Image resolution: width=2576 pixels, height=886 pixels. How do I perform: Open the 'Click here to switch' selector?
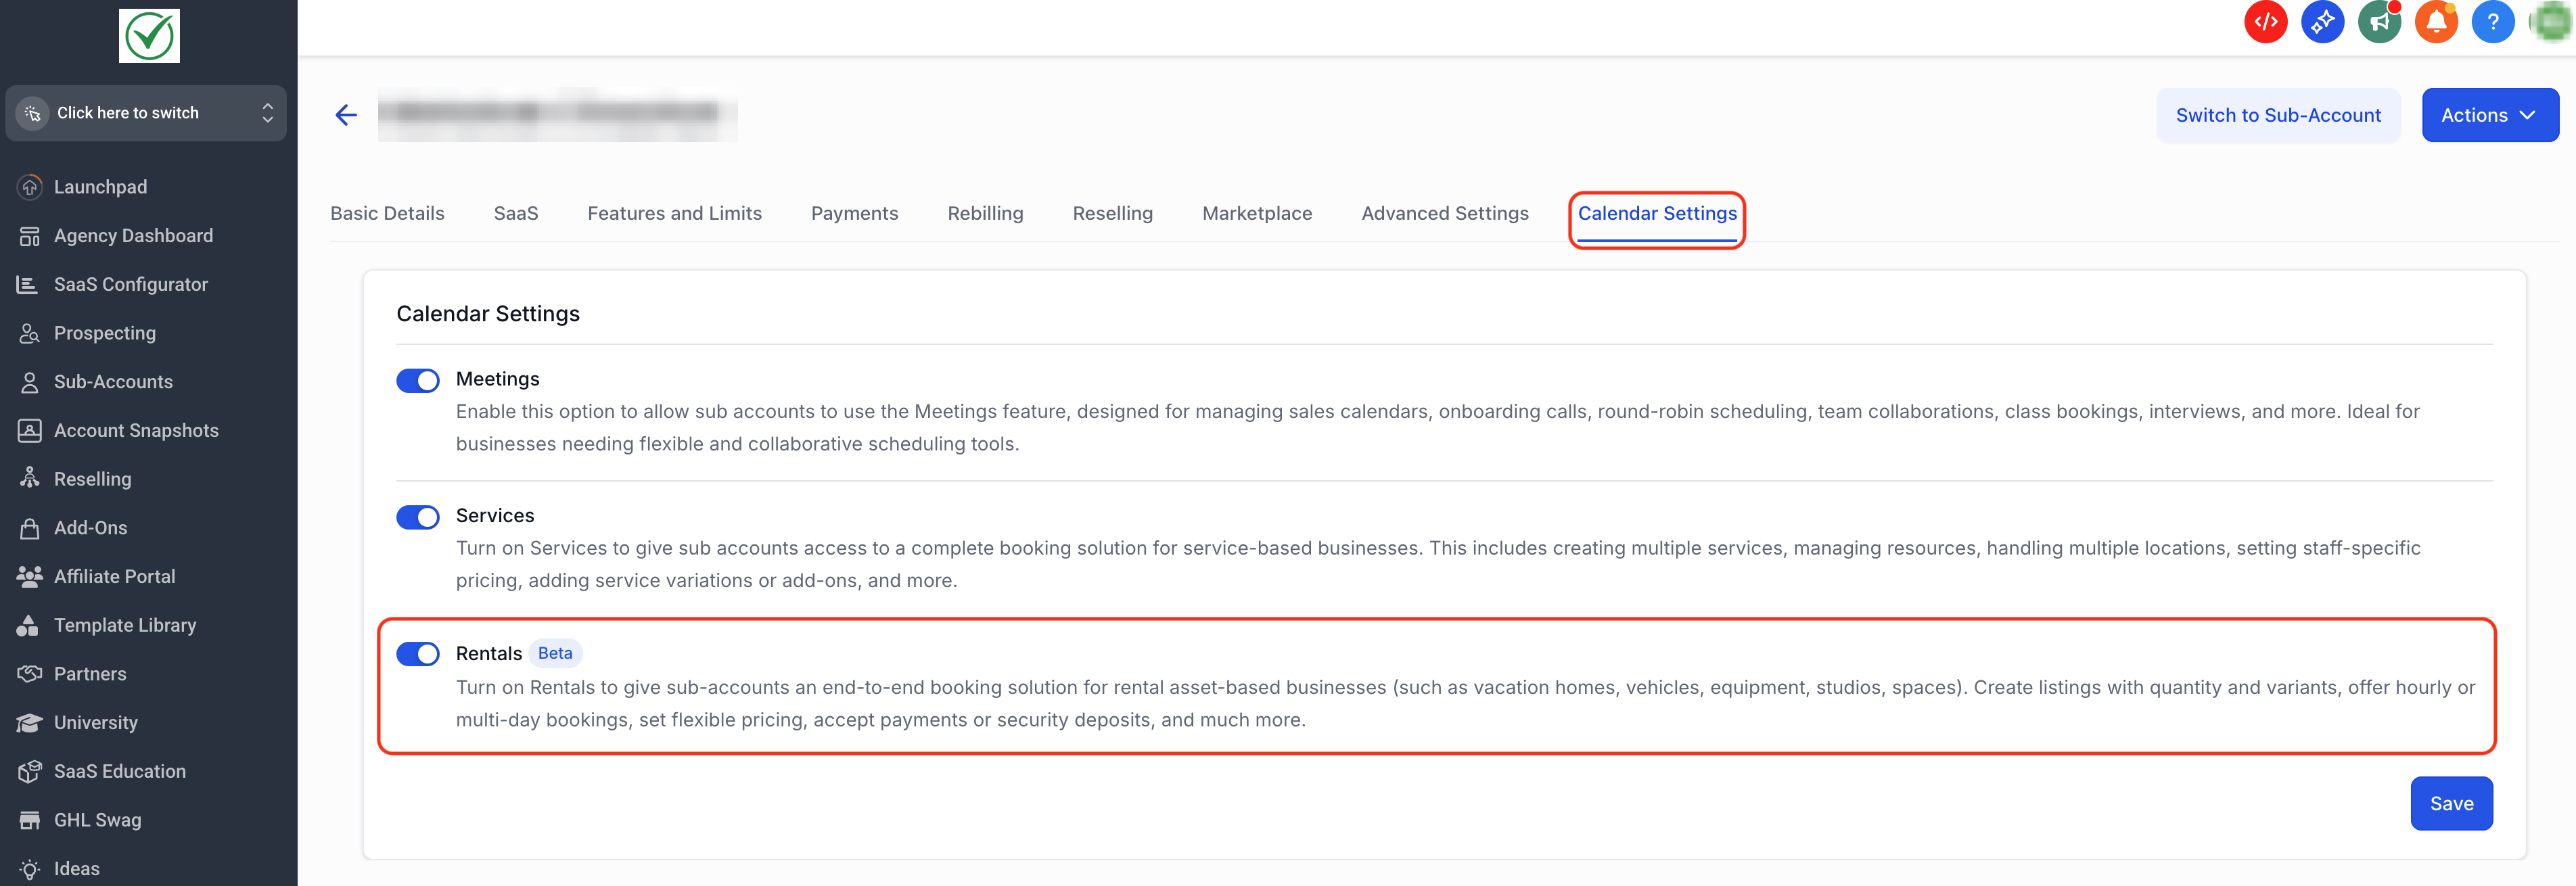(x=128, y=113)
